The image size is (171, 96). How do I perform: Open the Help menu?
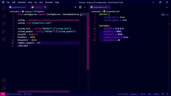coord(57,2)
